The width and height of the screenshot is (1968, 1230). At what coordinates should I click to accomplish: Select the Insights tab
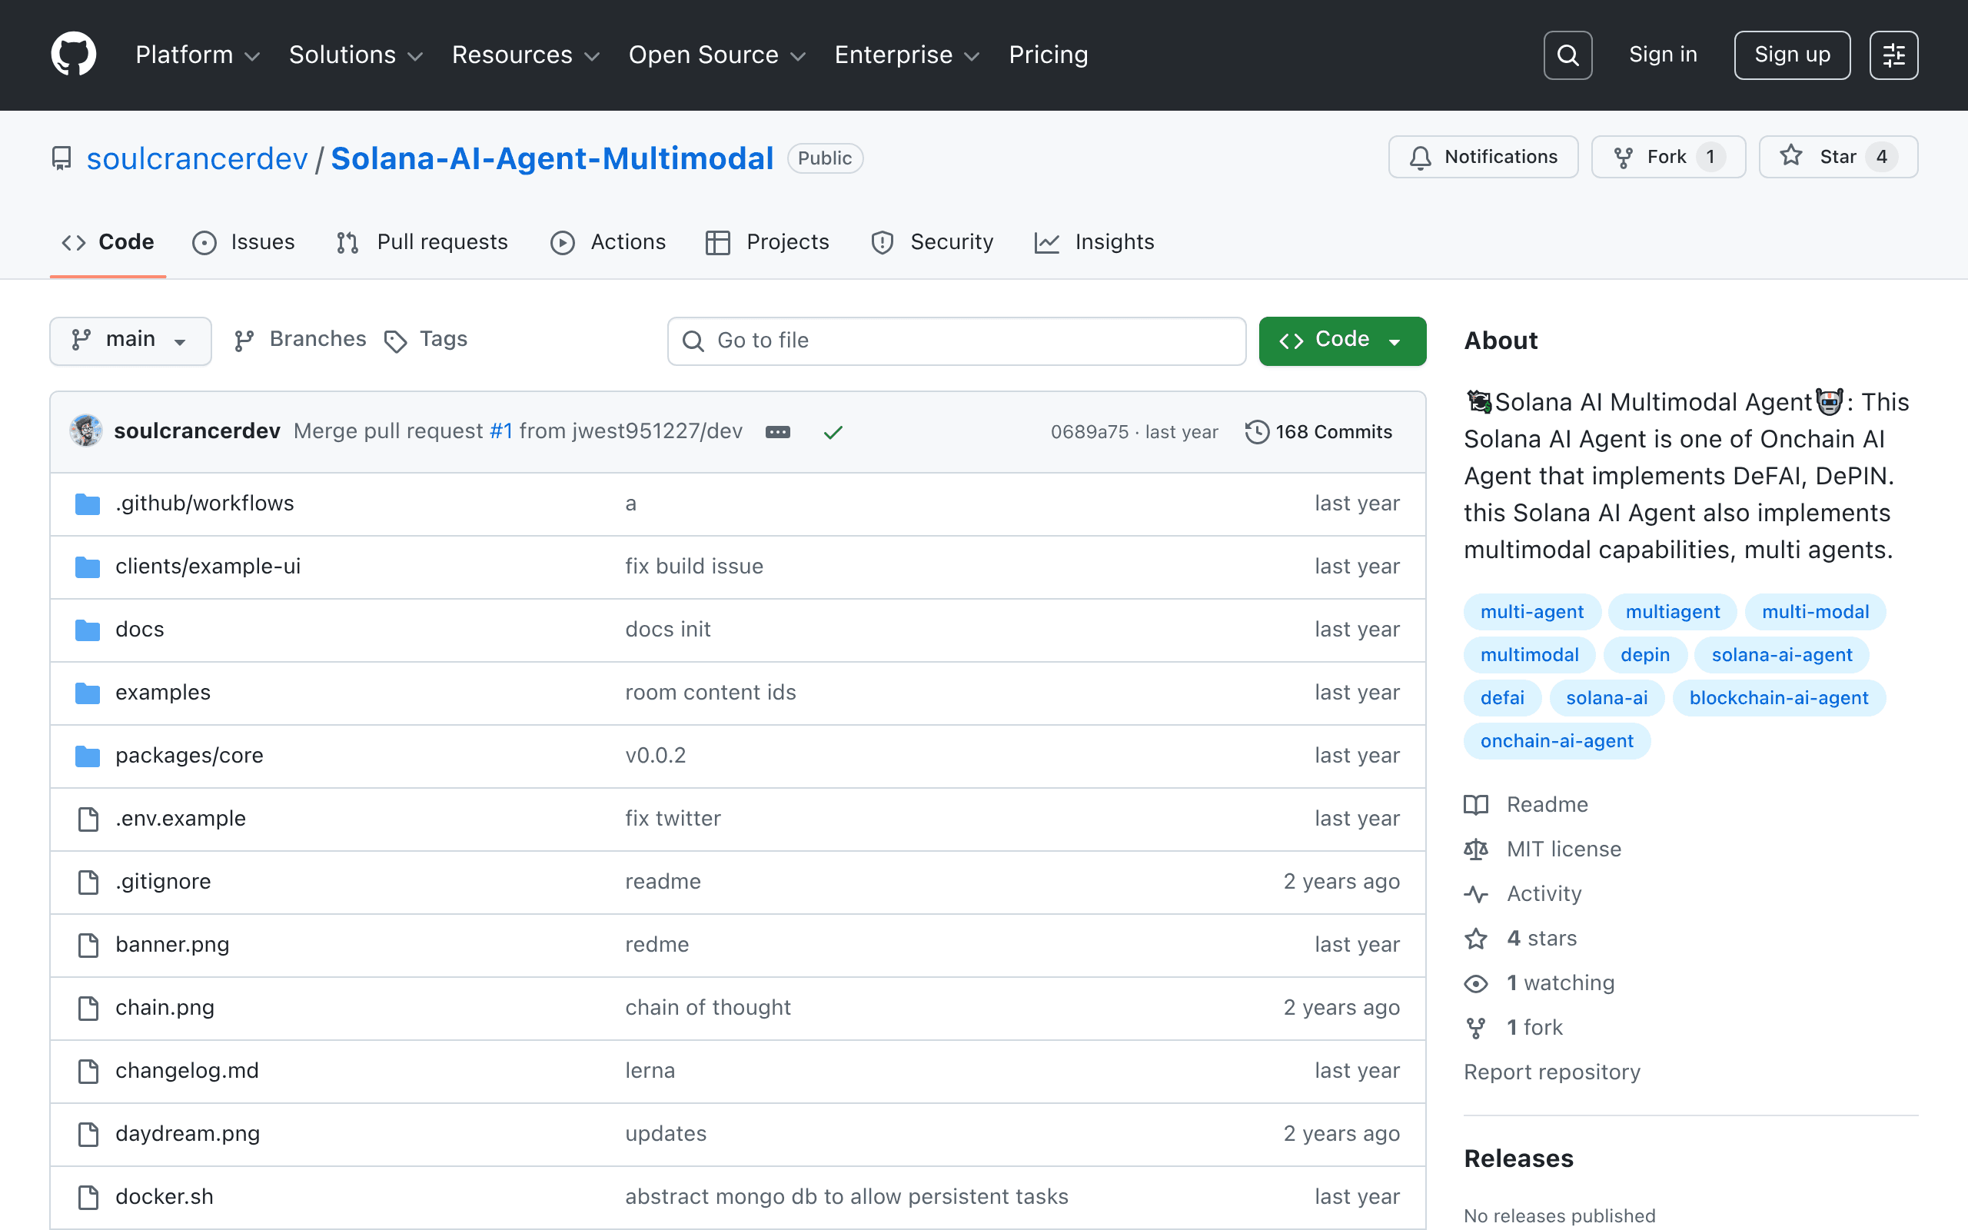pyautogui.click(x=1094, y=242)
